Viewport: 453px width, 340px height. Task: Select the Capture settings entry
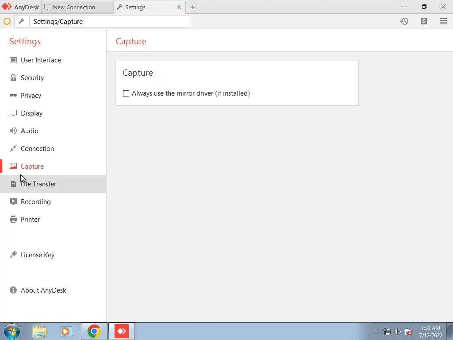pos(53,166)
